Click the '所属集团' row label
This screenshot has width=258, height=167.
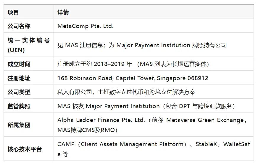(x=19, y=125)
